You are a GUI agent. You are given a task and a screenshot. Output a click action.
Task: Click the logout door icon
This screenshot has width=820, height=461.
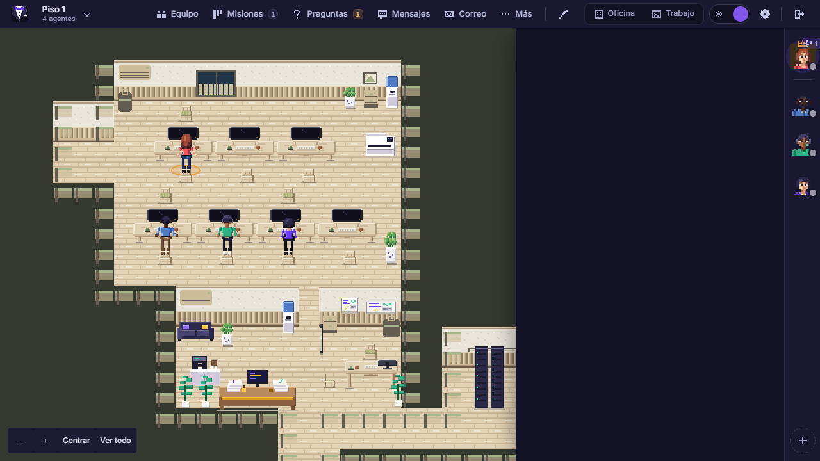pos(799,14)
